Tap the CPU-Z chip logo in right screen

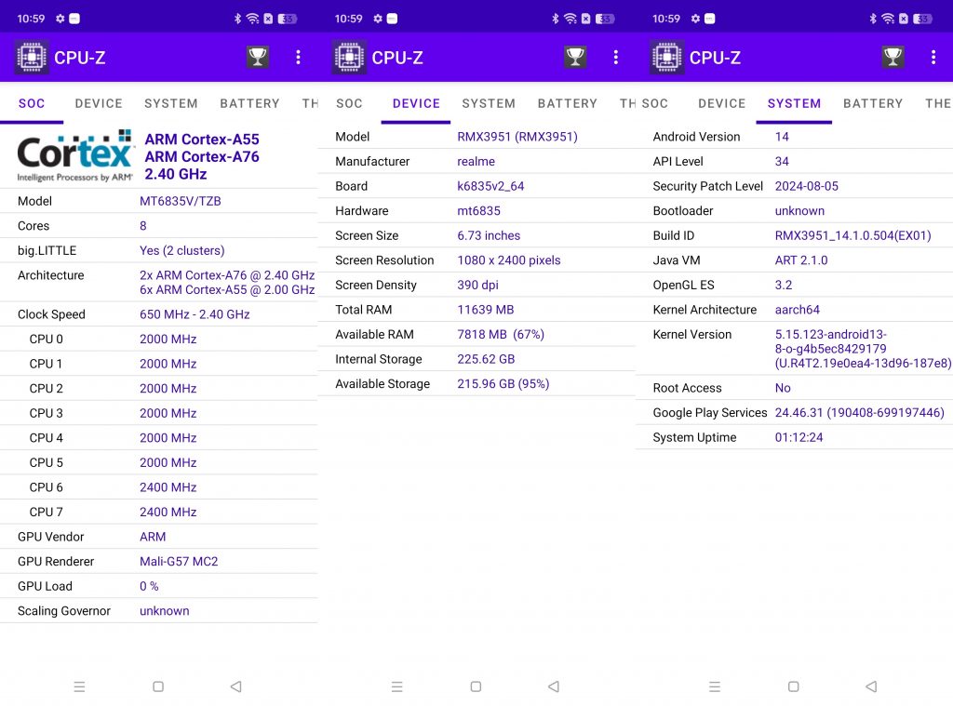tap(666, 57)
